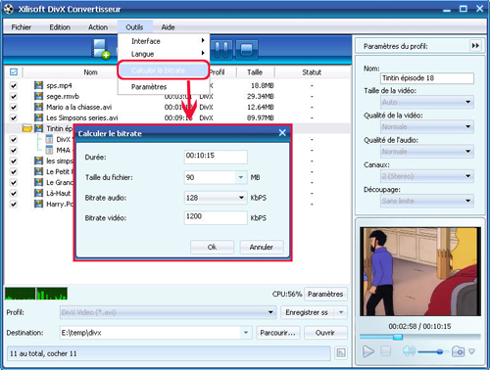Click Annuler in bitrate dialog
Screen dimensions: 490x370
click(262, 247)
